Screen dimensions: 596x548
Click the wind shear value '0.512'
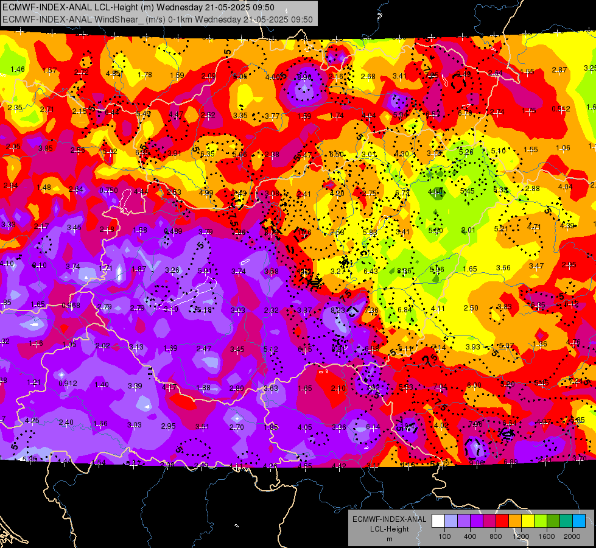pos(561,109)
